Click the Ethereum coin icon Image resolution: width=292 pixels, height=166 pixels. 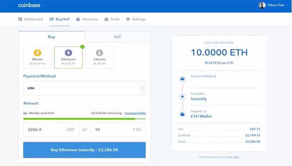[68, 53]
